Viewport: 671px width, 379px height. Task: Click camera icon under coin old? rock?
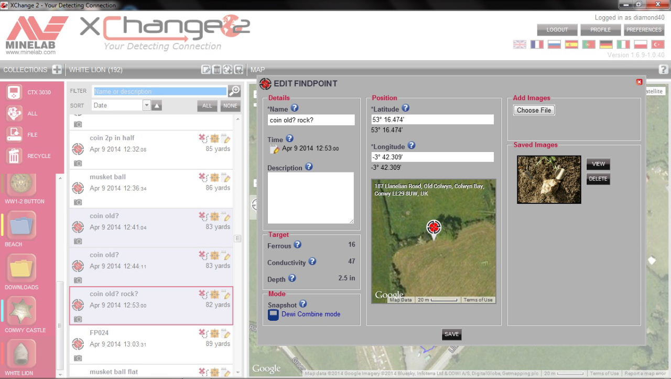78,319
